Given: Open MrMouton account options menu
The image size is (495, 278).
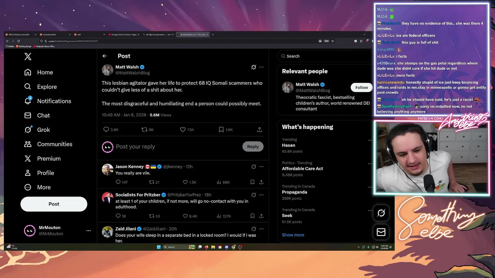Looking at the screenshot, I should (89, 231).
